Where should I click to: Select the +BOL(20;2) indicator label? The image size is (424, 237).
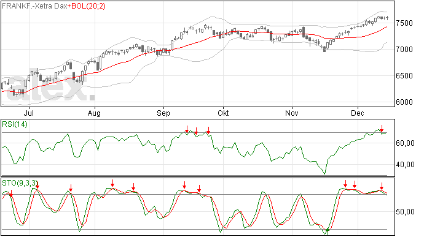click(x=86, y=6)
